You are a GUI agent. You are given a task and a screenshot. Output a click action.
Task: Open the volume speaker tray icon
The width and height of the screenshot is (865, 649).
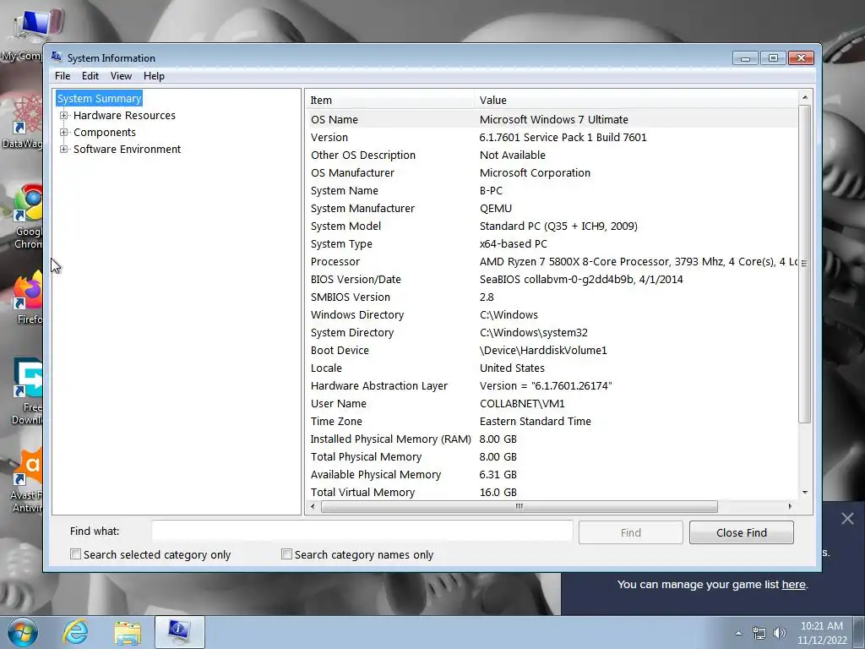[779, 633]
